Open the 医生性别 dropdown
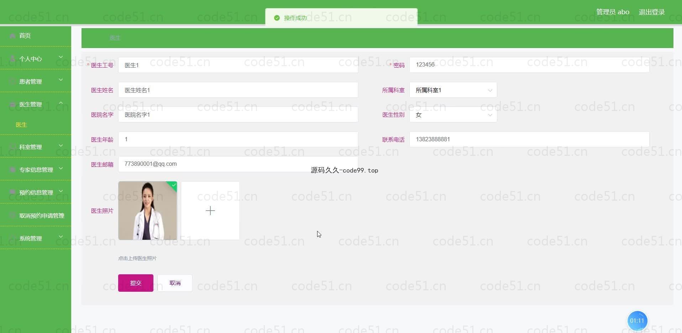Image resolution: width=682 pixels, height=333 pixels. click(453, 115)
